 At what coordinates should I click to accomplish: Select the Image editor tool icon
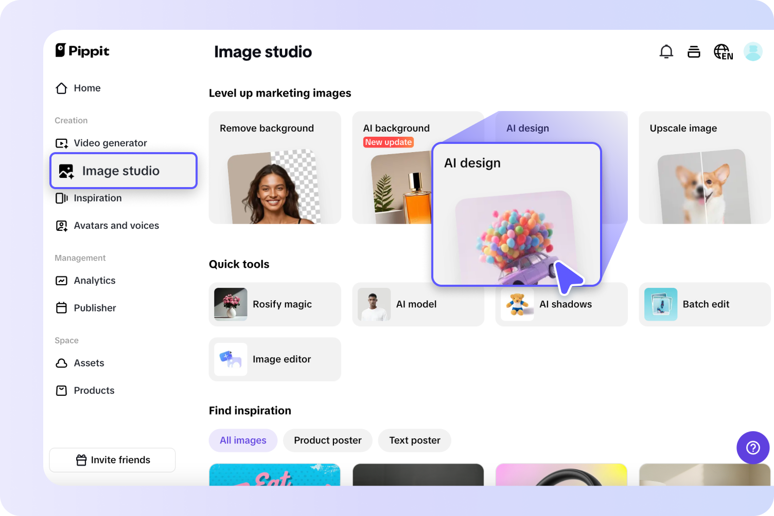tap(230, 359)
